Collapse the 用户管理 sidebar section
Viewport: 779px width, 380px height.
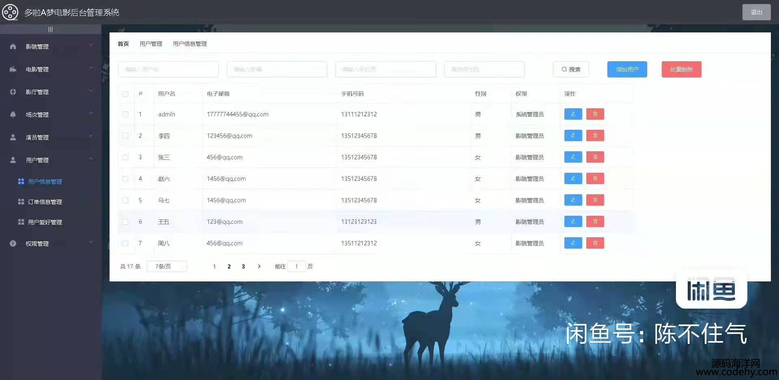(x=51, y=160)
